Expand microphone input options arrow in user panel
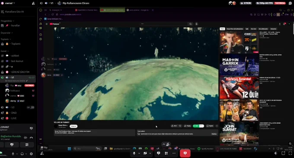This screenshot has width=294, height=158. pos(17,154)
